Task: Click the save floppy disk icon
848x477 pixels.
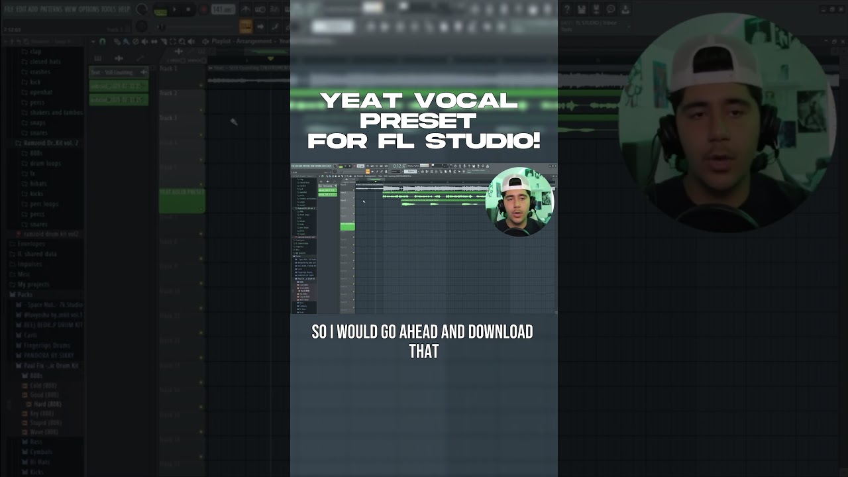Action: coord(582,9)
